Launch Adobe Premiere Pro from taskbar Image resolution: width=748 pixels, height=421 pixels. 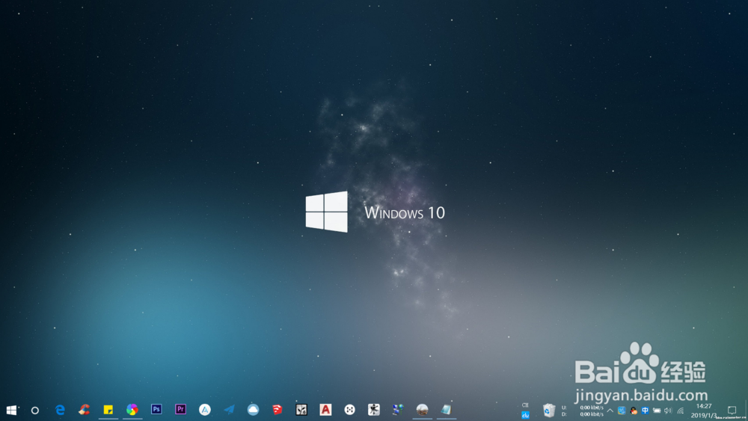(181, 410)
